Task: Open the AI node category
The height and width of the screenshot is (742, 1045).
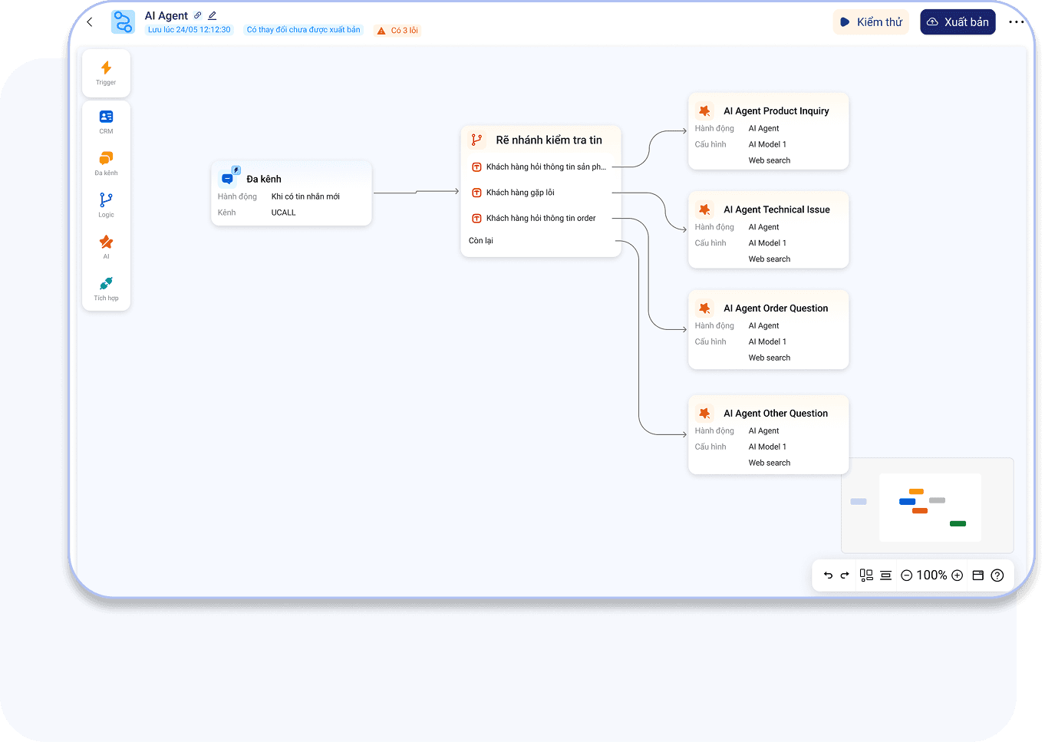Action: point(106,246)
